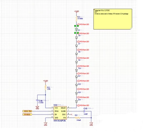
Task: Click the junction dot below R28
Action: pos(45,95)
